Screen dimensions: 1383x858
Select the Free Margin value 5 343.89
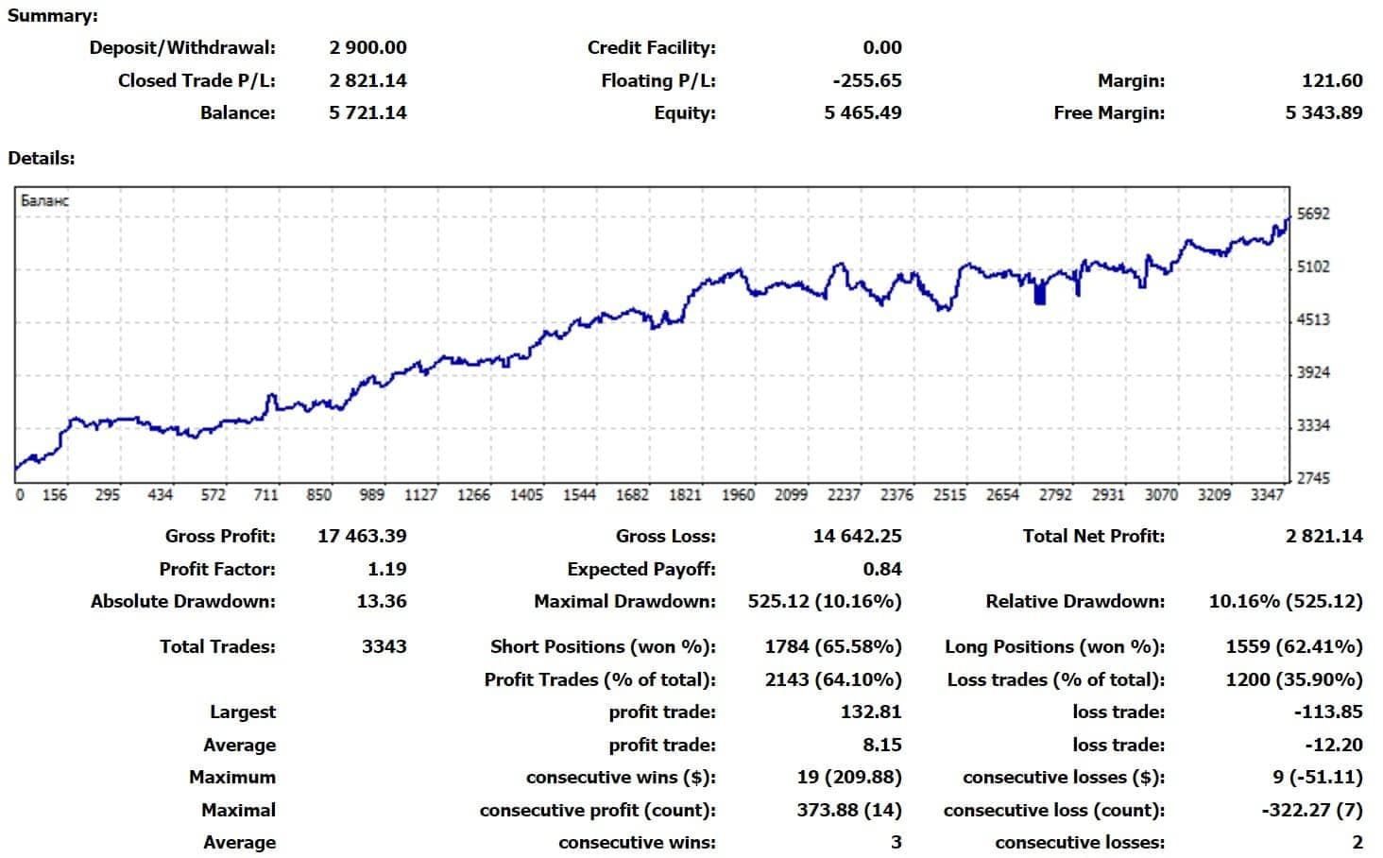pos(1323,112)
